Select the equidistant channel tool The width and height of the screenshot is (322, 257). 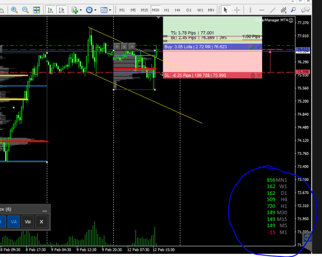pos(283,10)
